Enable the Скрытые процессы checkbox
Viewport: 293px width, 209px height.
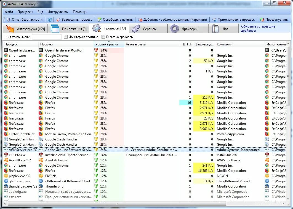(103, 37)
